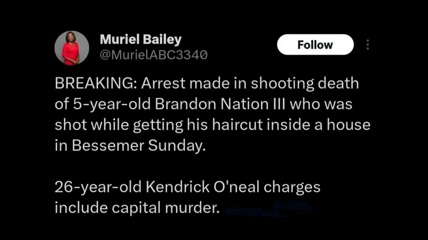Click the word house in the tweet
The width and height of the screenshot is (428, 240).
[x=348, y=125]
